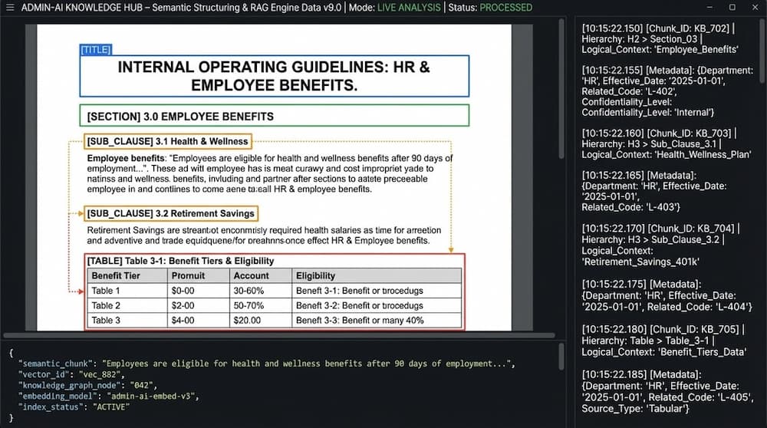
Task: Maximize the Knowledge Hub window
Action: tap(732, 8)
